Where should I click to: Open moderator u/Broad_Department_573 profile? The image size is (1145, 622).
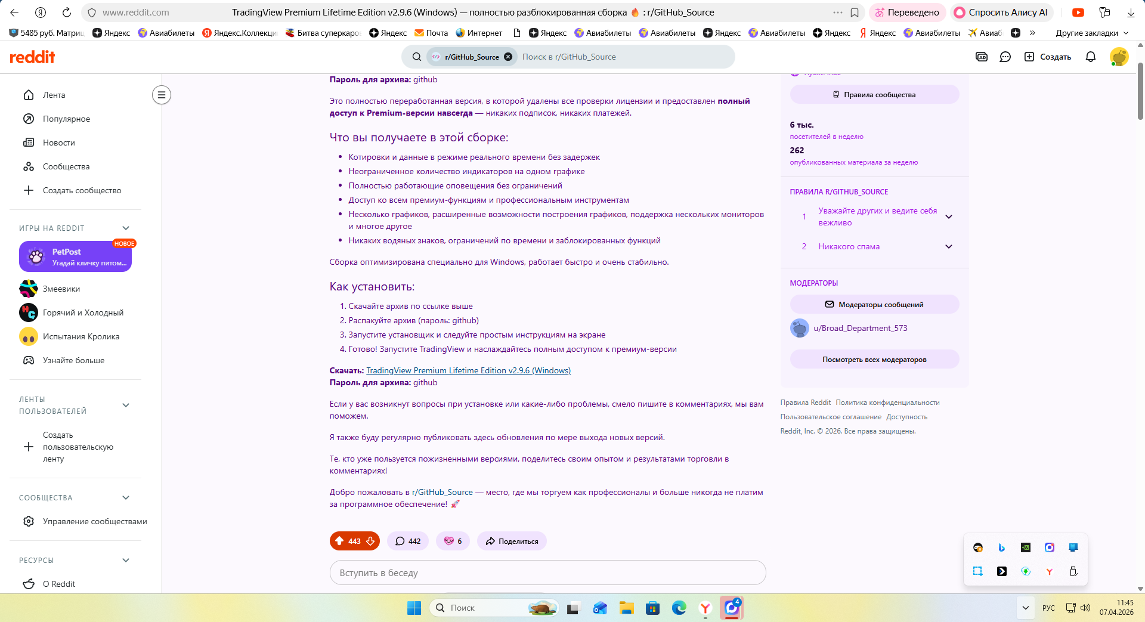pyautogui.click(x=860, y=328)
